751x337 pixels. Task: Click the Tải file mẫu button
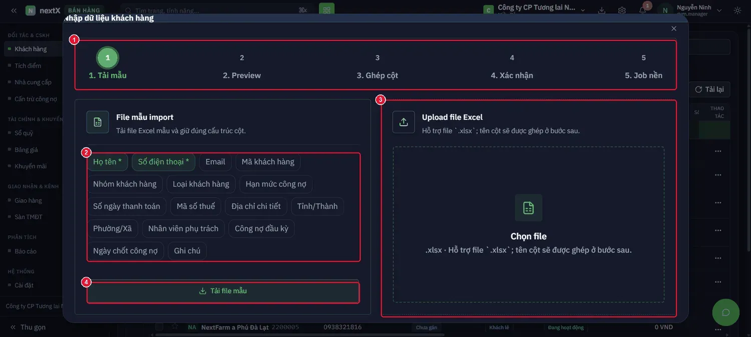coord(223,291)
